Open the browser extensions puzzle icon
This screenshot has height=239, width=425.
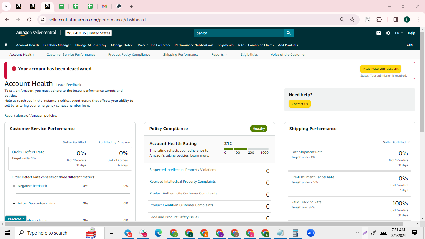pos(379,20)
